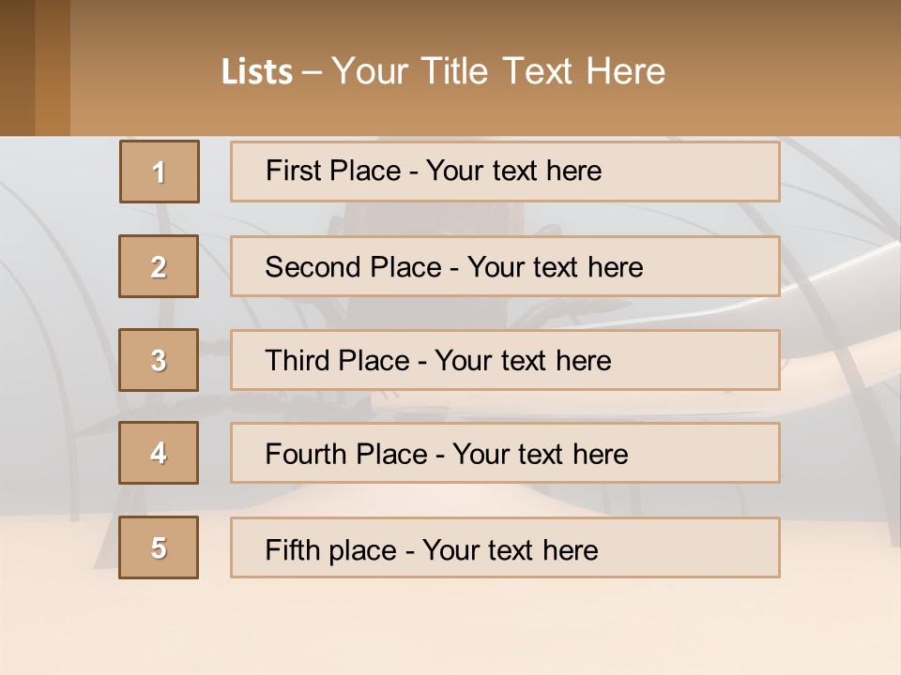
Task: Click the Fifth place text placeholder
Action: [505, 548]
